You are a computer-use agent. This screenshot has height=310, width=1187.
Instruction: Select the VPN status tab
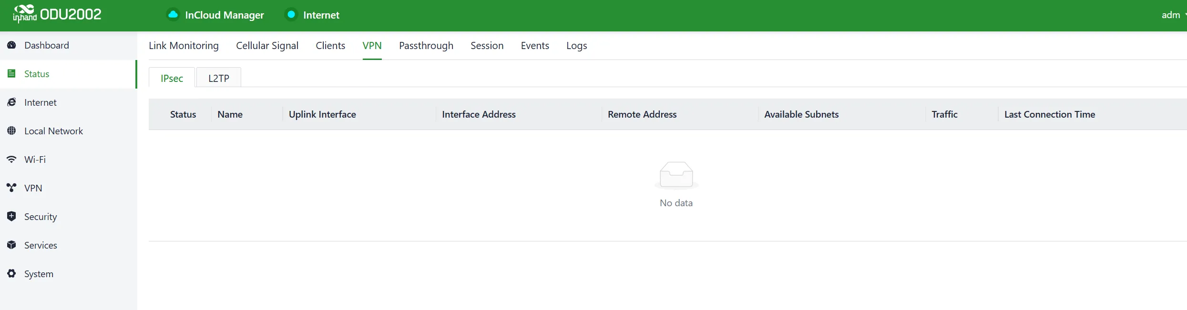click(372, 46)
